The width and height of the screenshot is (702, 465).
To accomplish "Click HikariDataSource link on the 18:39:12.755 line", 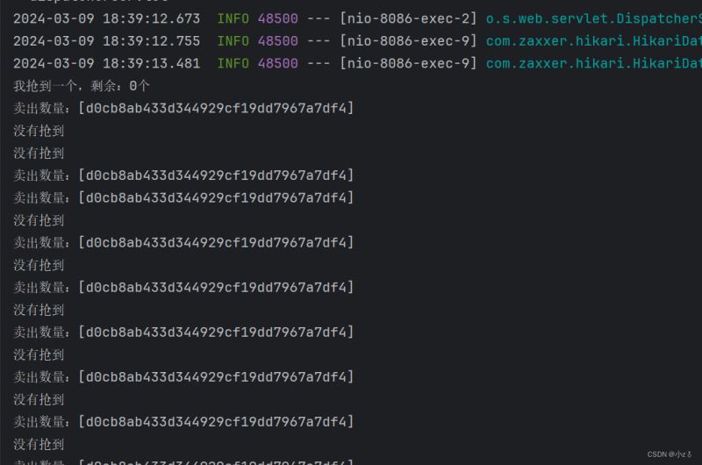I will coord(592,41).
